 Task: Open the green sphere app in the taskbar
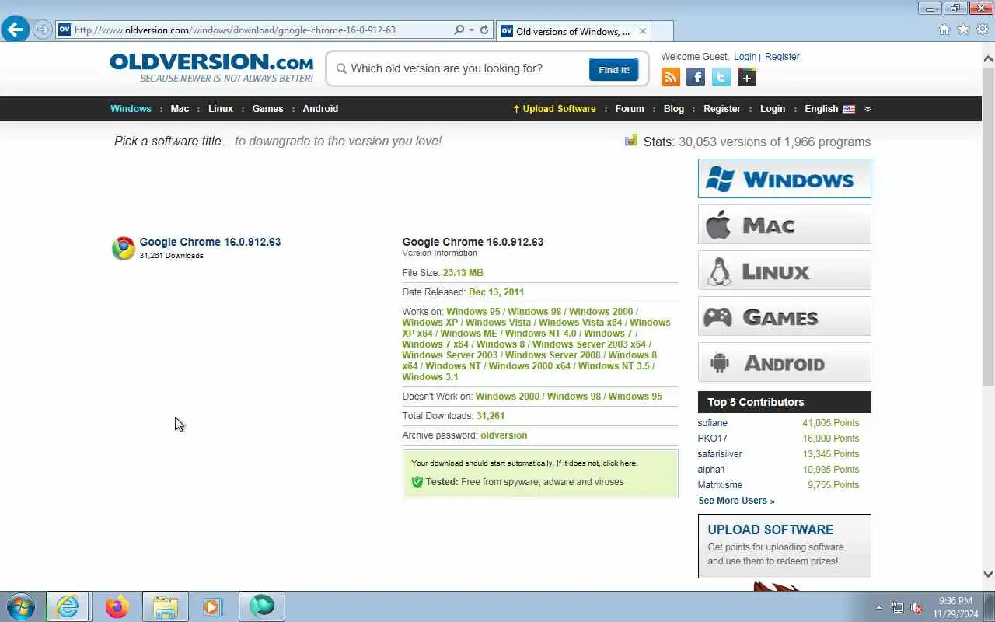click(262, 606)
